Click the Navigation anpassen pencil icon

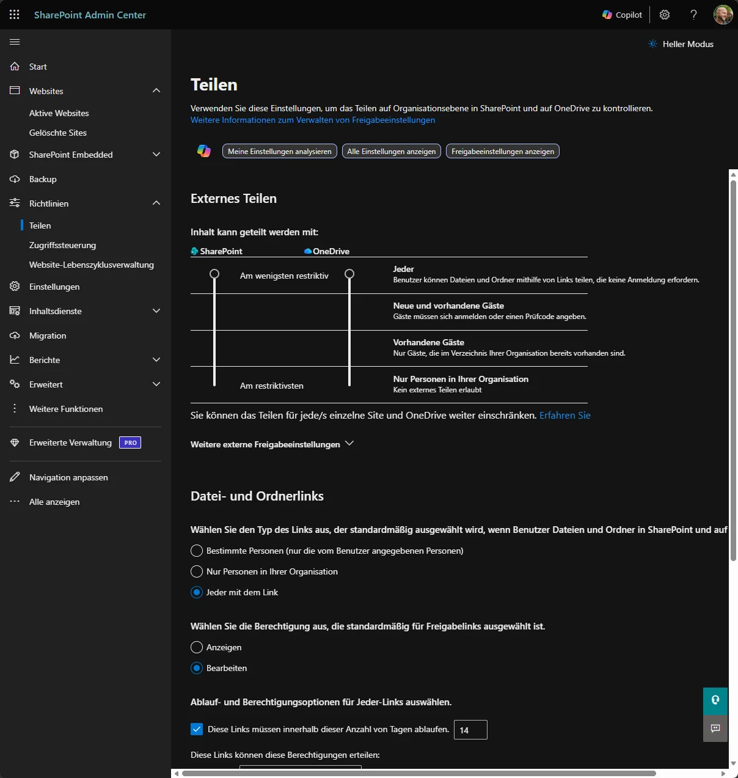coord(15,477)
